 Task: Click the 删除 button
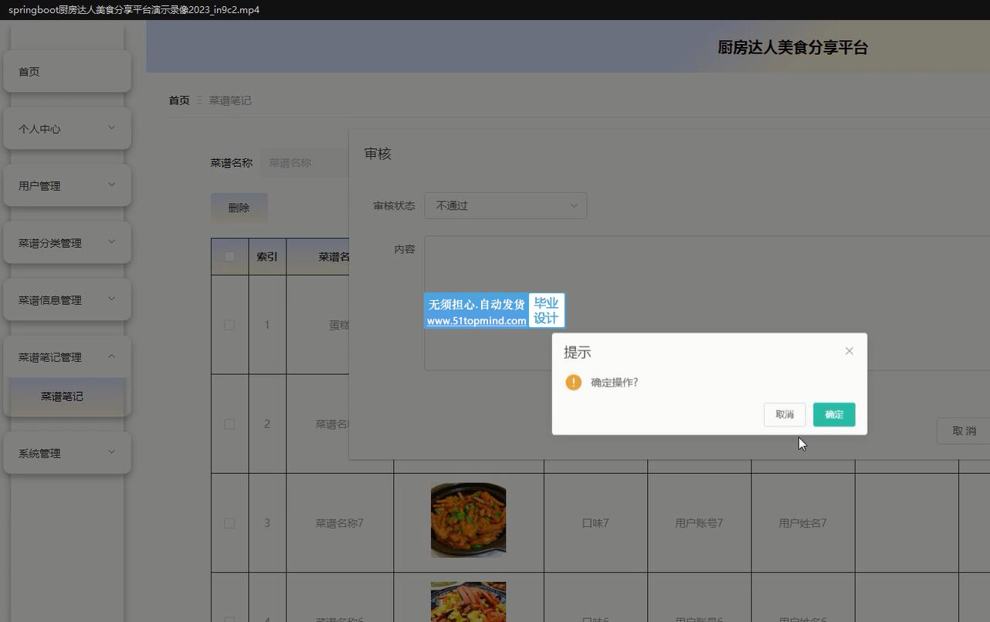239,208
